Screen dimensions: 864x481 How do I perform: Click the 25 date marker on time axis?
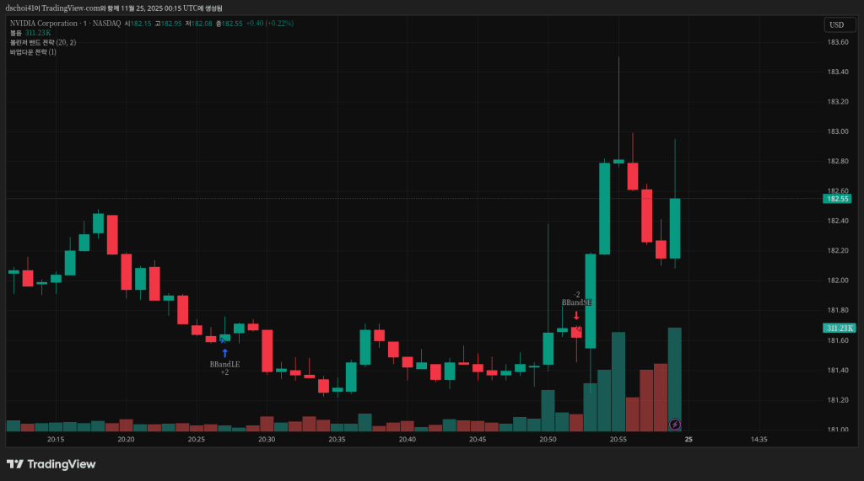[x=688, y=440]
